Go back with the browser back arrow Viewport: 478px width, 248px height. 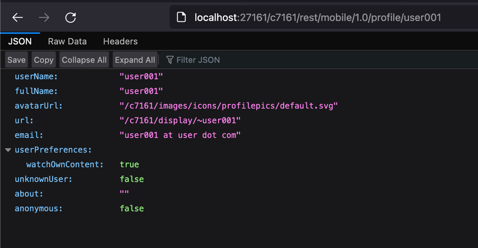[x=17, y=18]
